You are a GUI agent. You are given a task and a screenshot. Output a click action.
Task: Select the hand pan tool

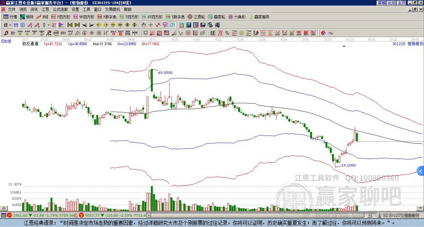pyautogui.click(x=144, y=25)
